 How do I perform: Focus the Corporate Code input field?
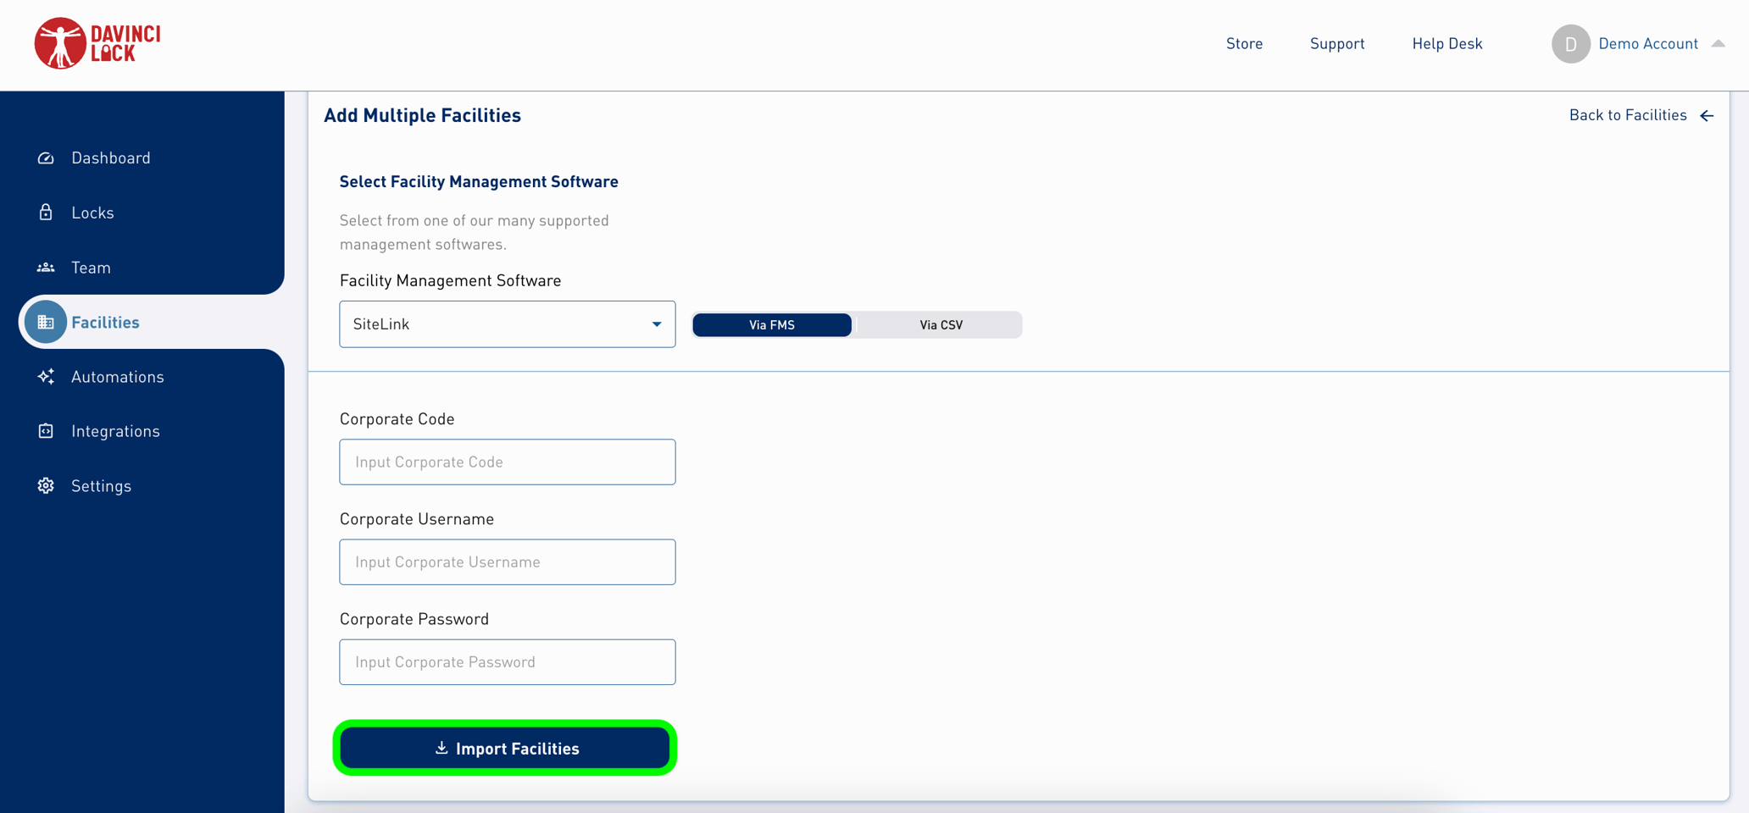[507, 462]
